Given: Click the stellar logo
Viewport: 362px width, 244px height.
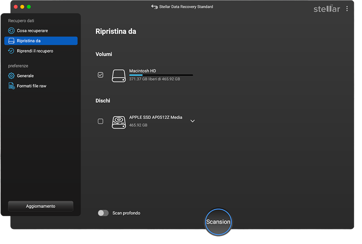Looking at the screenshot, I should (x=326, y=9).
